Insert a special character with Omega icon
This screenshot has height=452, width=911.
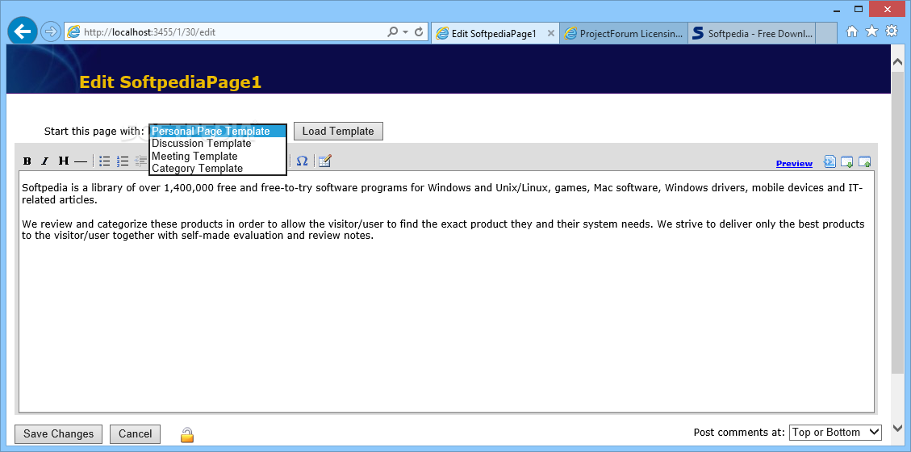302,161
